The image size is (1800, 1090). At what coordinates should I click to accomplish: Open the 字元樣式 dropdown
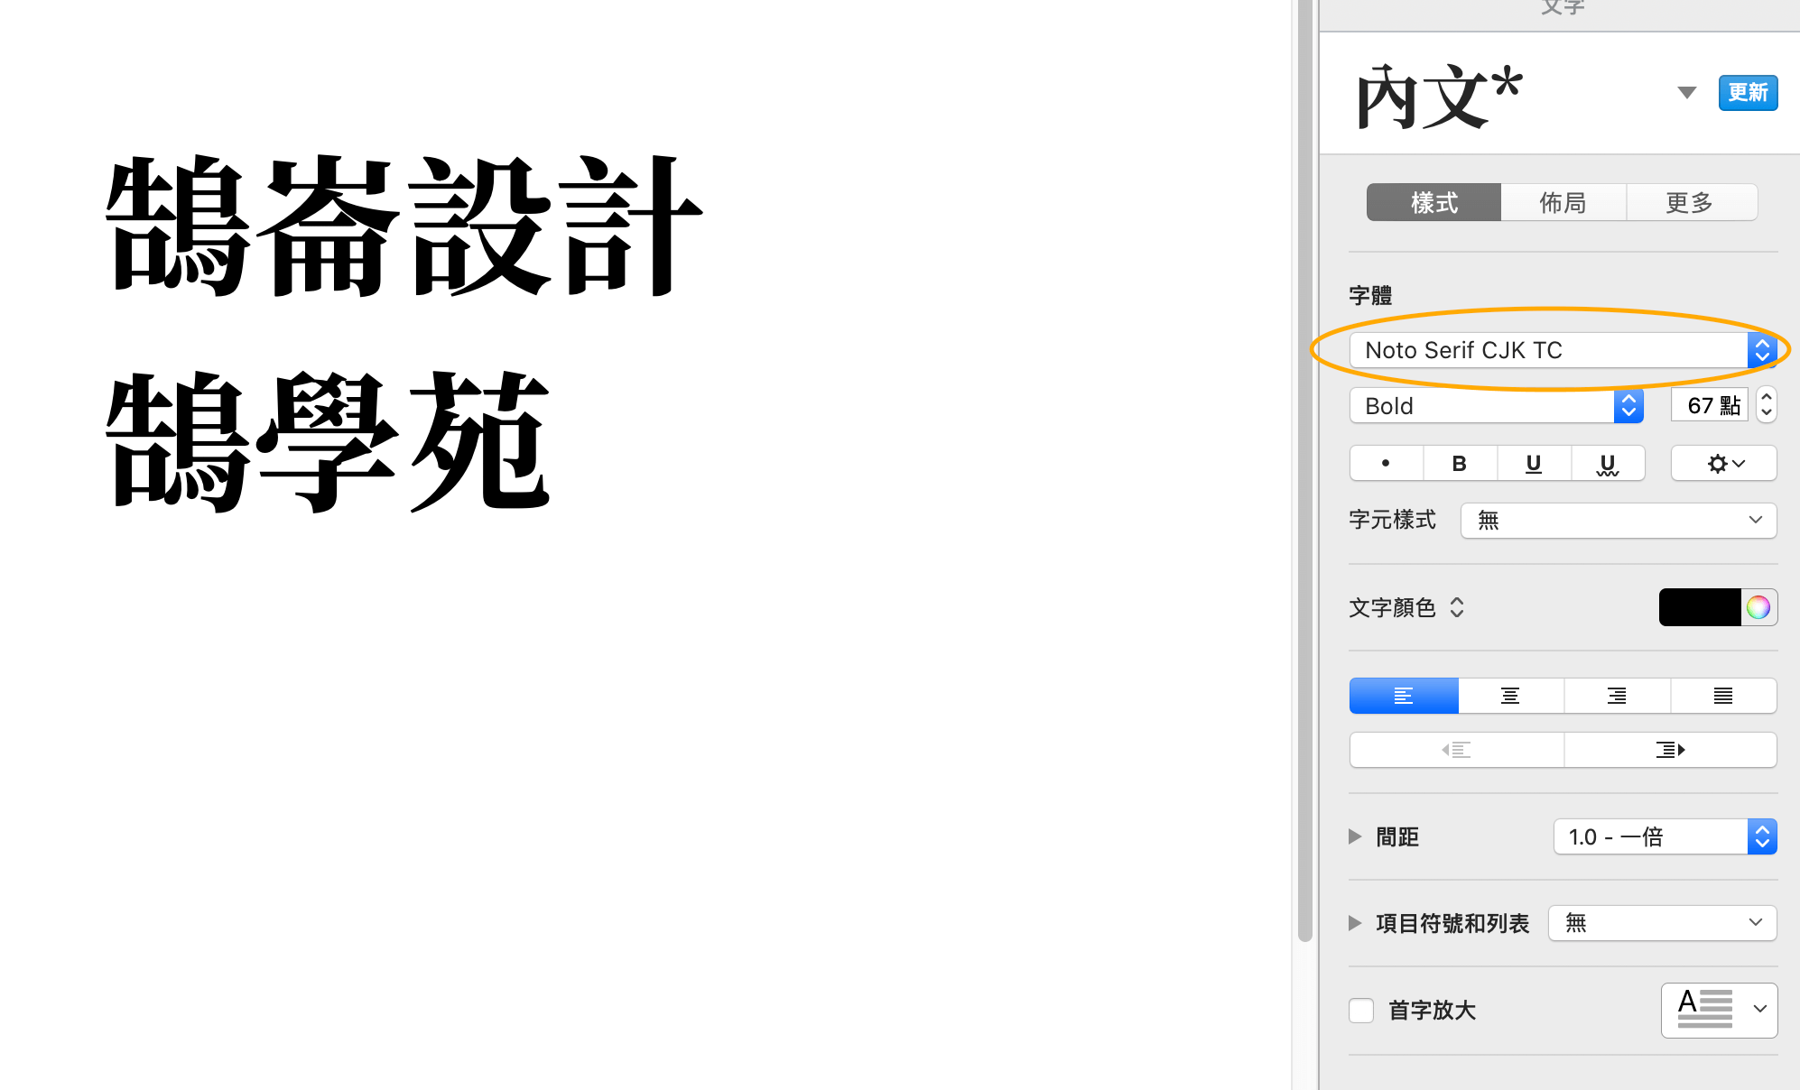pos(1619,520)
